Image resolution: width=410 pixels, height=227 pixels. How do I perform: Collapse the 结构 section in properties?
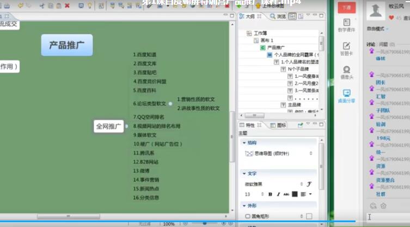click(x=244, y=143)
